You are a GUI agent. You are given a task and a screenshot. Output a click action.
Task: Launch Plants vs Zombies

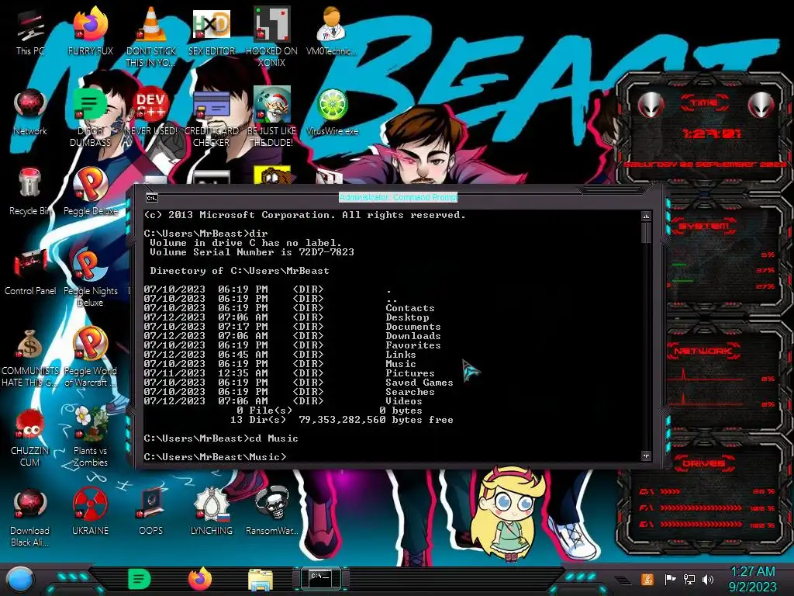pos(90,438)
